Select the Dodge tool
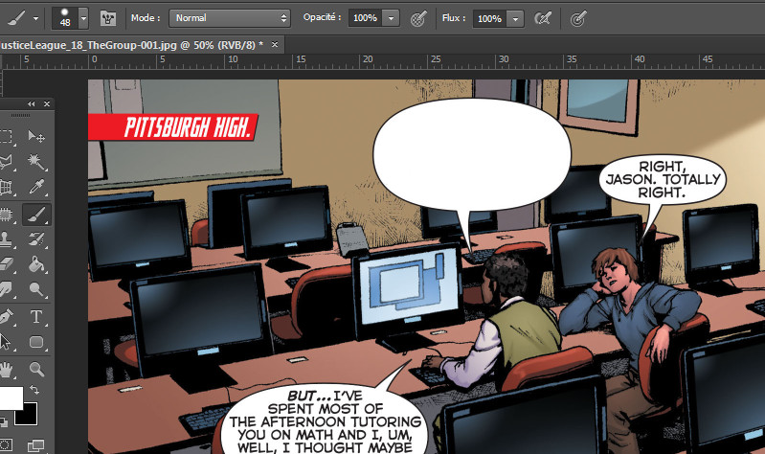The height and width of the screenshot is (454, 765). 36,289
